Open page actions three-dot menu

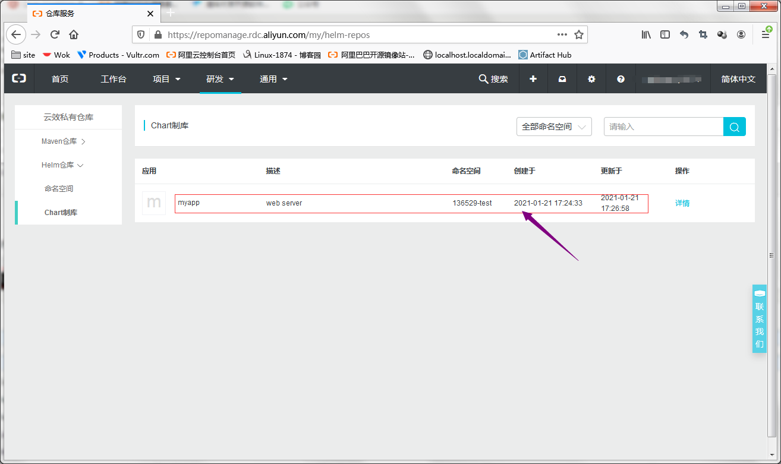(x=562, y=34)
